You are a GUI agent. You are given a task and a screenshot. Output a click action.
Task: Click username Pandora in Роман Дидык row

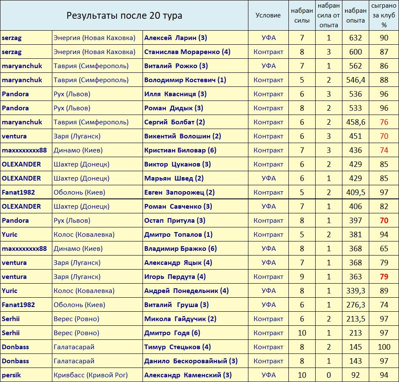click(15, 108)
